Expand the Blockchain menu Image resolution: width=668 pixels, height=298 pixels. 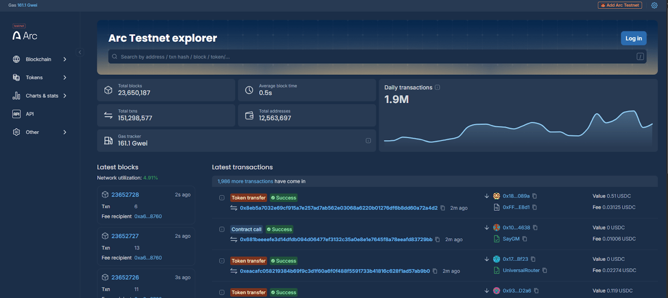(39, 59)
